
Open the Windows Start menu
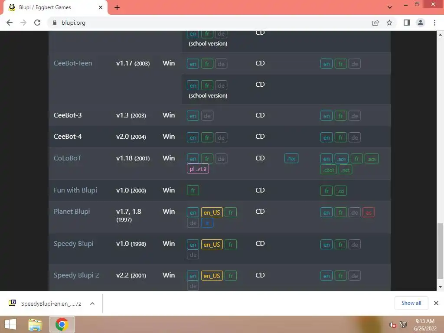10,324
